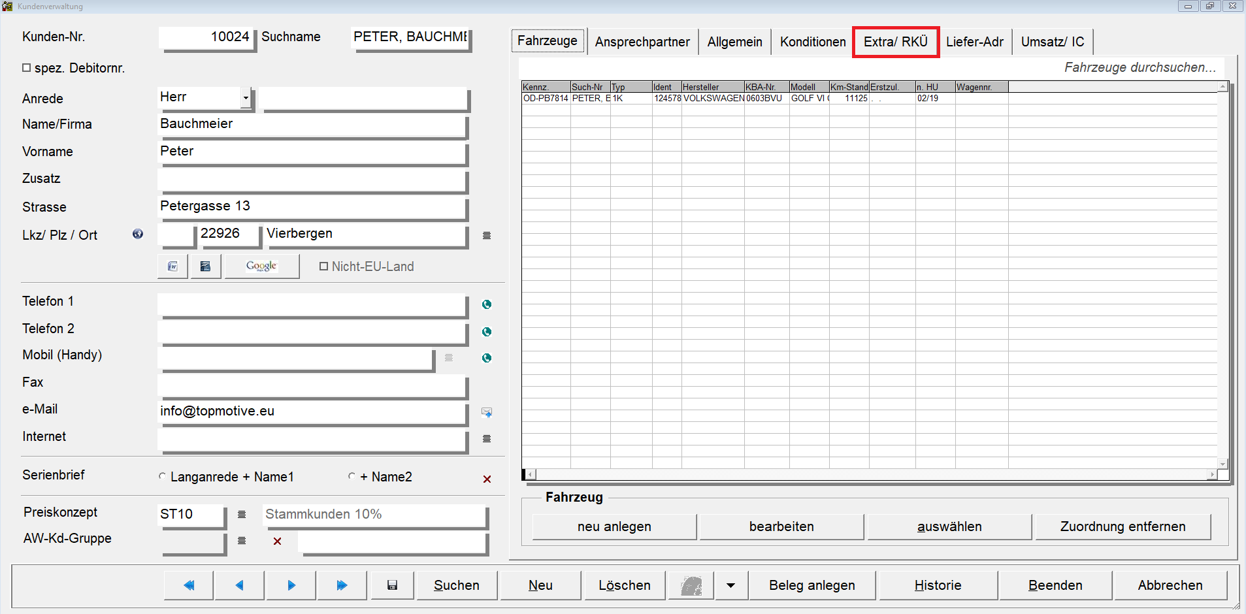The width and height of the screenshot is (1246, 614).
Task: Open the Umsatz/ IC tab
Action: (x=1053, y=42)
